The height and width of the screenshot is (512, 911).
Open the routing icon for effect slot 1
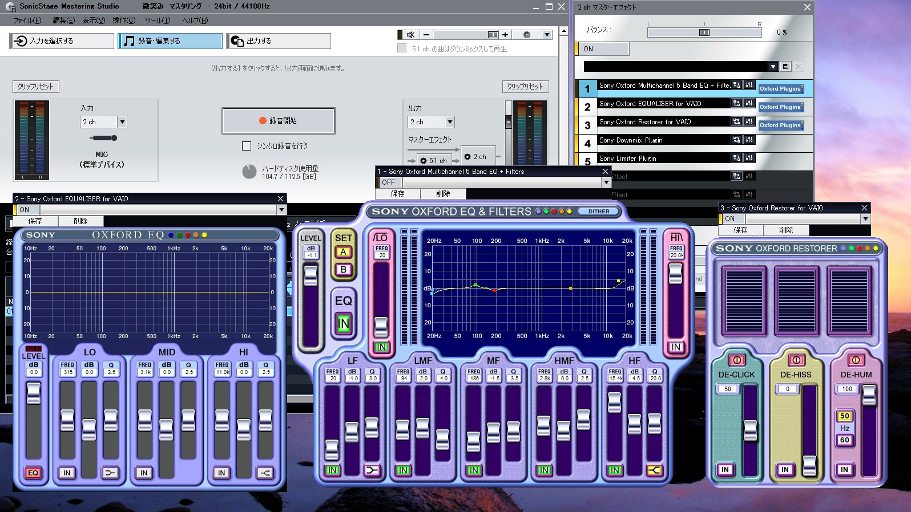736,85
